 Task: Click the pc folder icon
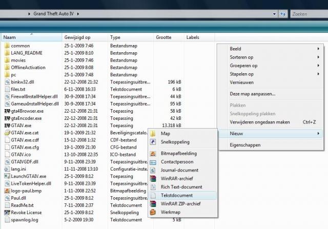point(7,75)
